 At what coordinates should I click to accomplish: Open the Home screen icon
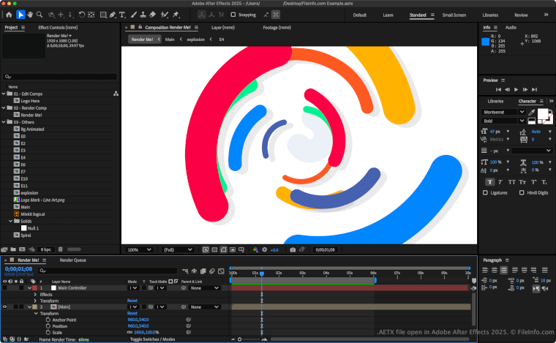tap(10, 15)
